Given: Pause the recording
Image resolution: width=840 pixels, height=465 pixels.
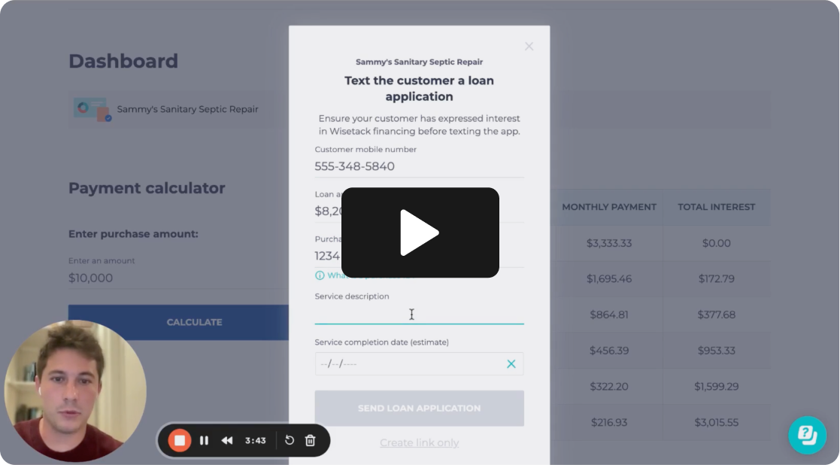Looking at the screenshot, I should [204, 440].
